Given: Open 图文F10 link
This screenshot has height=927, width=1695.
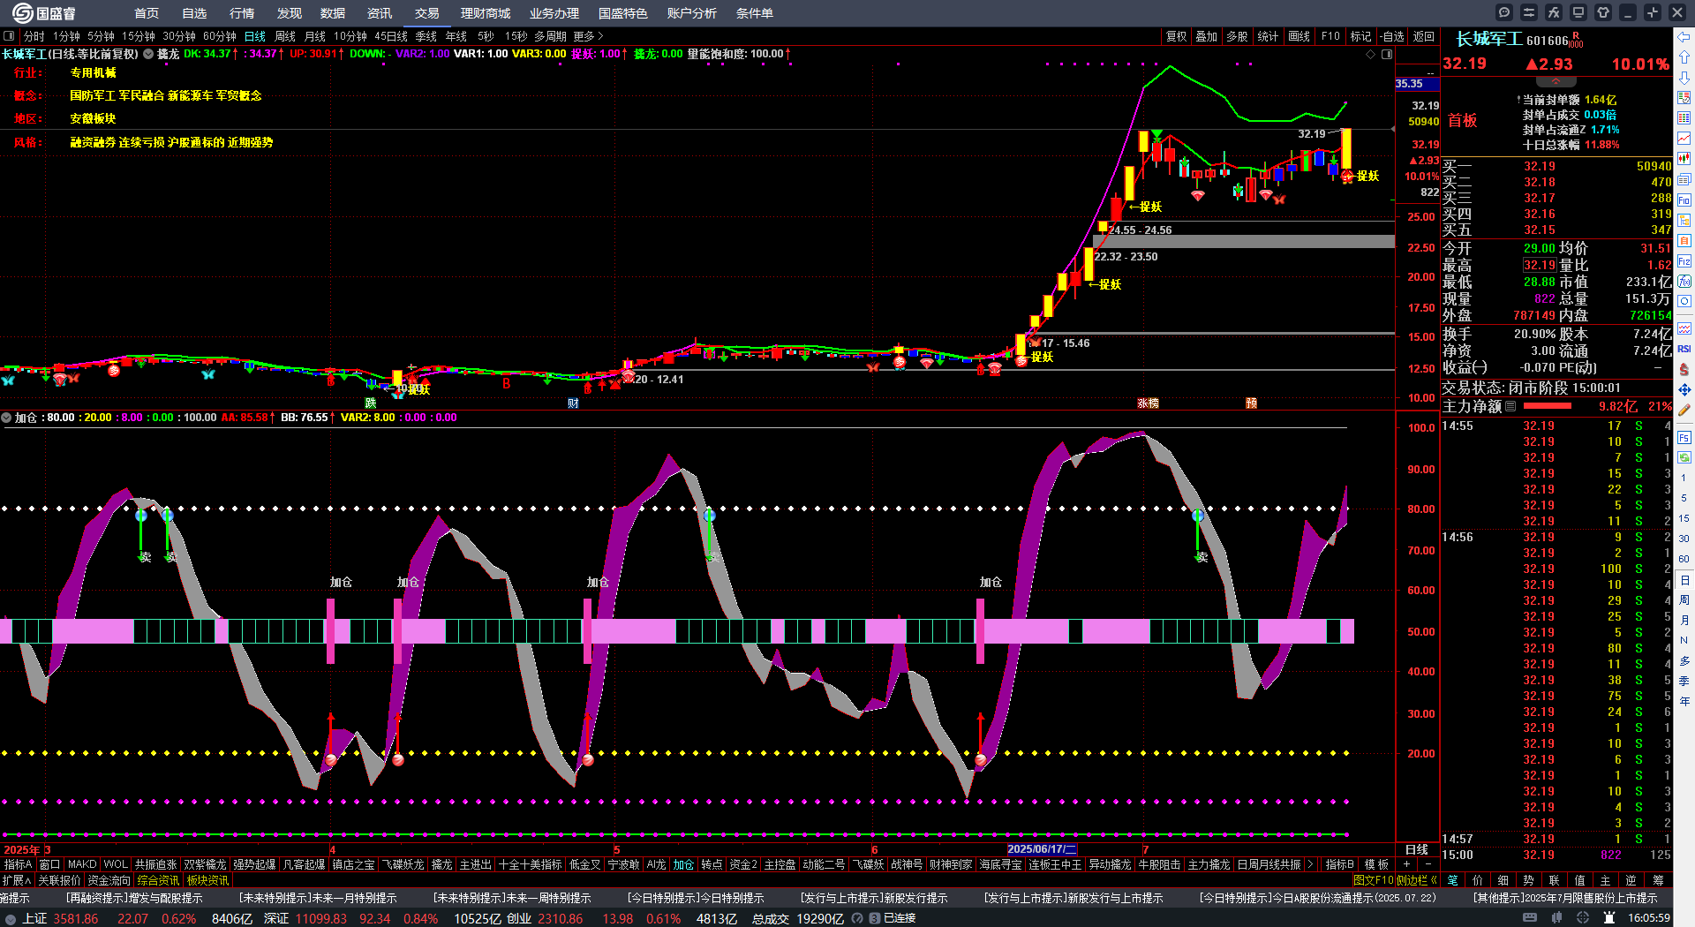Looking at the screenshot, I should coord(1373,879).
